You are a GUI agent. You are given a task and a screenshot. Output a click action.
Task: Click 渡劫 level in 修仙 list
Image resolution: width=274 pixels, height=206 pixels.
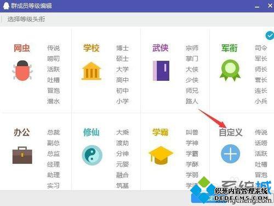(122, 143)
